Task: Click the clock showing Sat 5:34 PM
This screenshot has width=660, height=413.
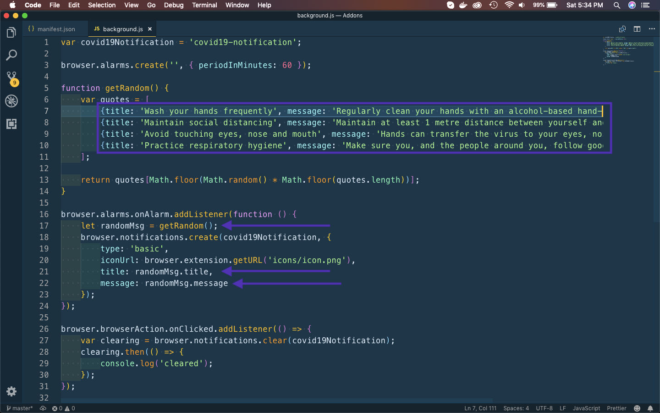Action: tap(584, 5)
